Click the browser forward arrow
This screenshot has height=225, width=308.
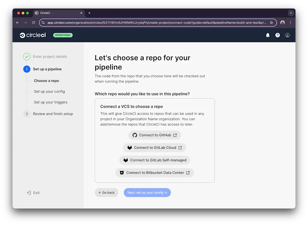click(x=25, y=23)
